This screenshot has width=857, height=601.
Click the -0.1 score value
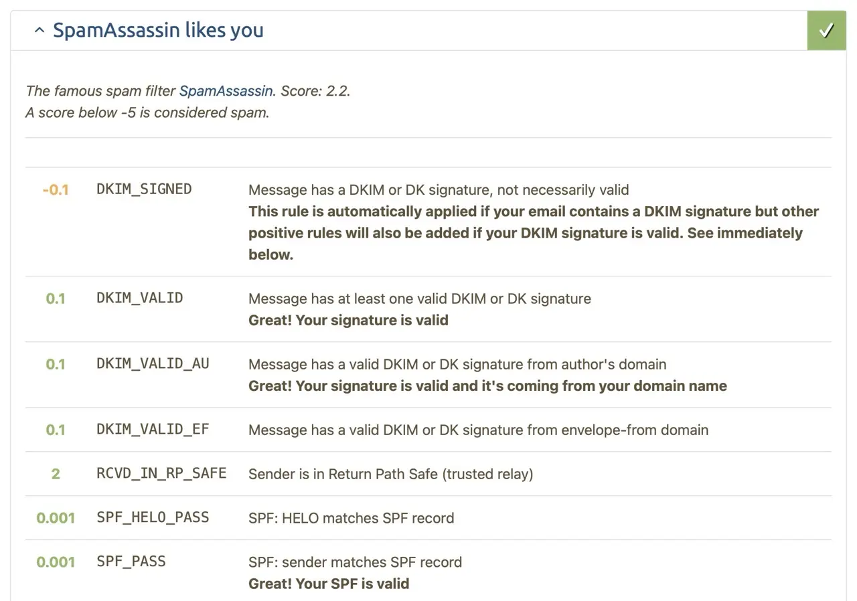point(56,190)
